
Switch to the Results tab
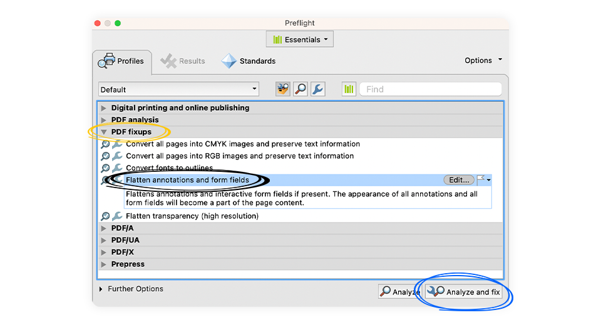[183, 61]
